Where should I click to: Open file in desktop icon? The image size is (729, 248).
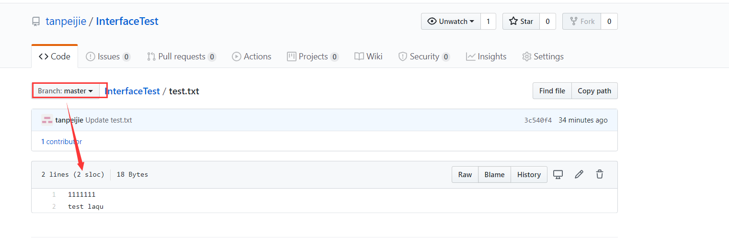click(x=558, y=175)
